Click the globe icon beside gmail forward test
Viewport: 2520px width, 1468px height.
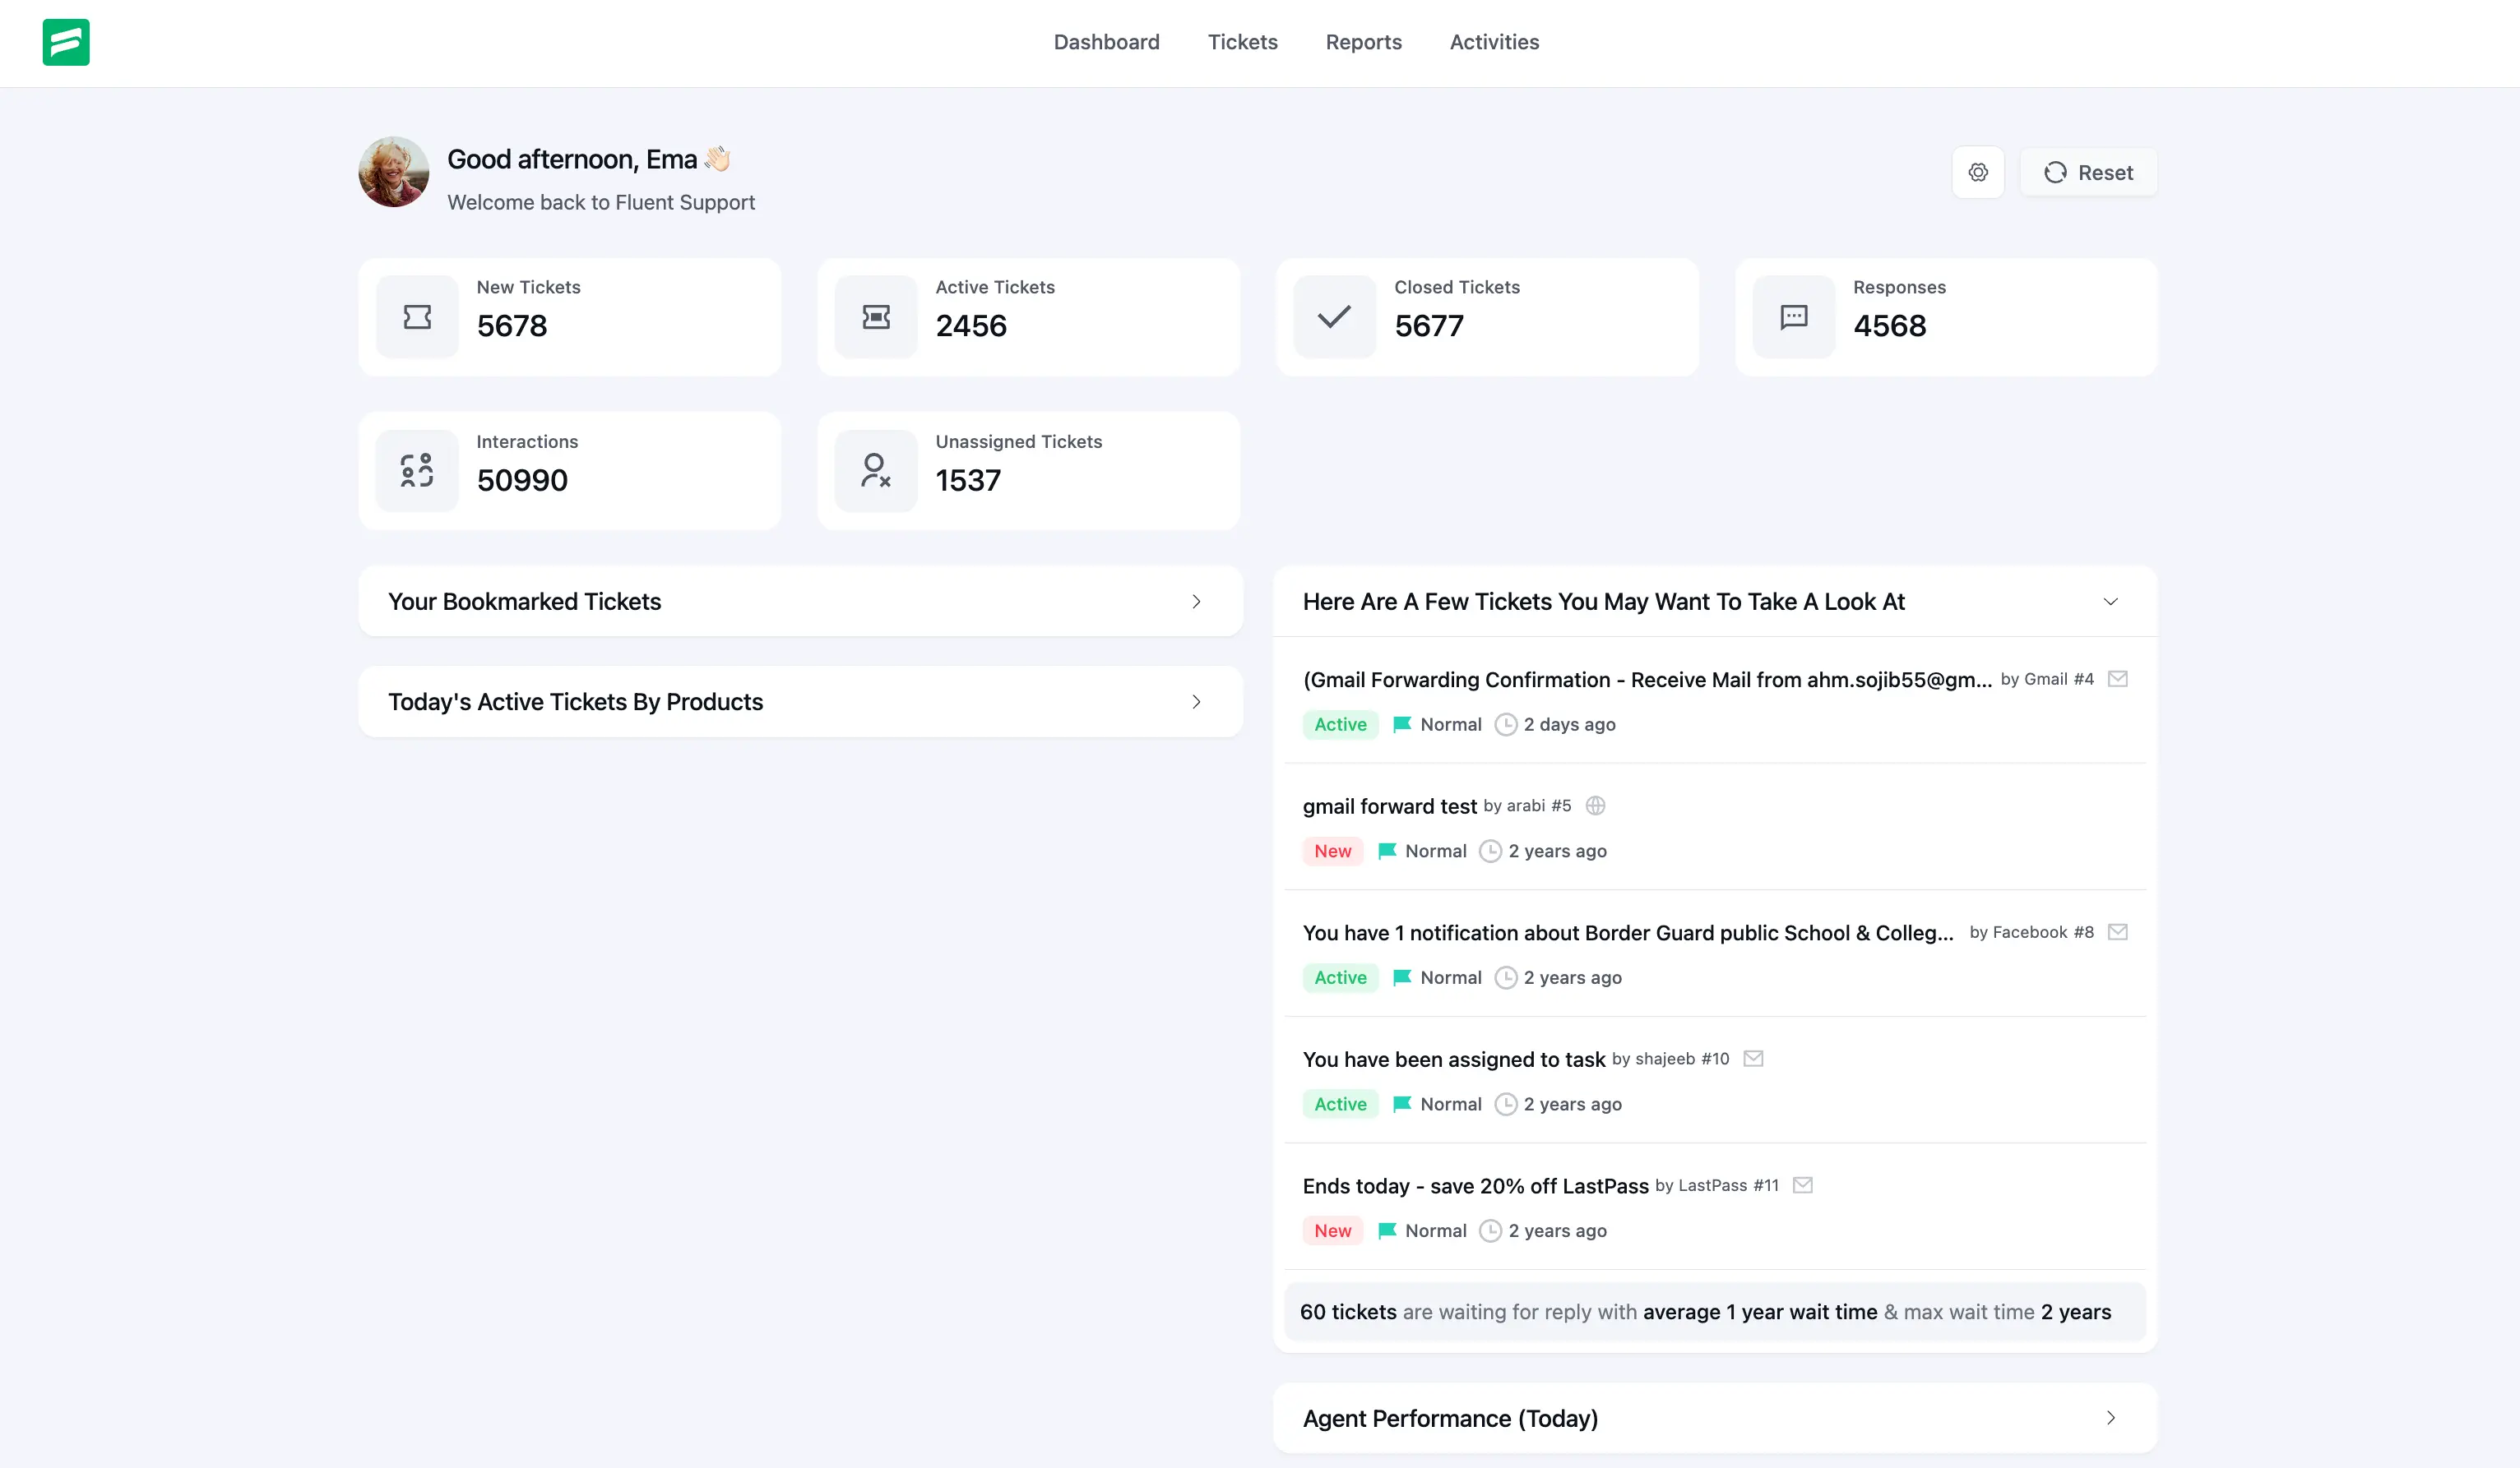(1595, 806)
